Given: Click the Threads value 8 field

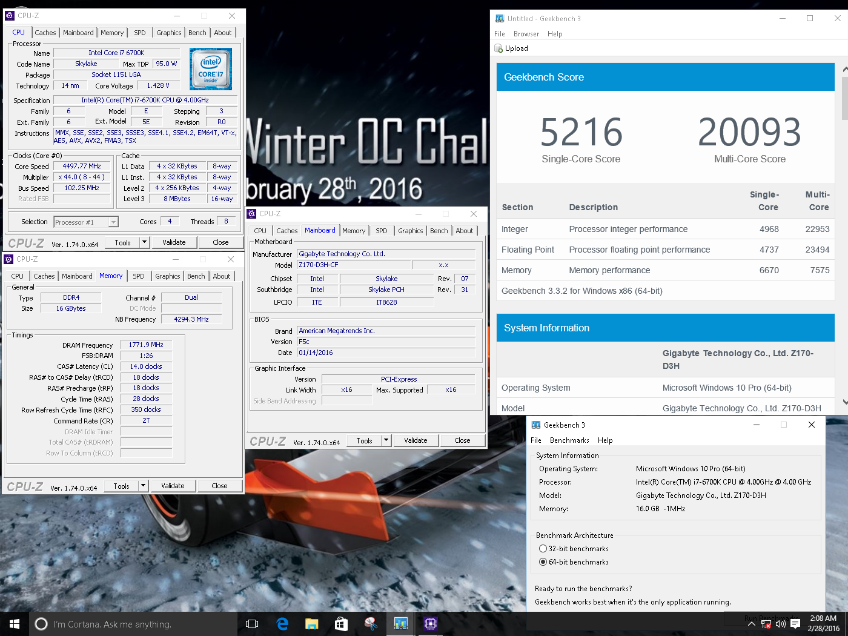Looking at the screenshot, I should (x=227, y=221).
